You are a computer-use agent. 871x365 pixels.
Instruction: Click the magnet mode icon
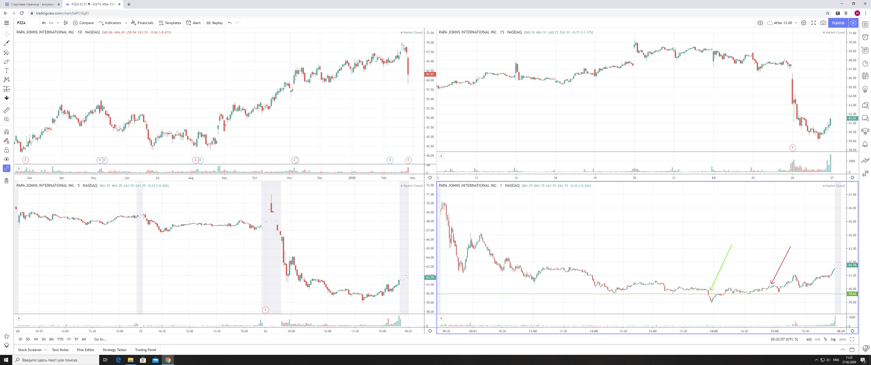pos(6,132)
